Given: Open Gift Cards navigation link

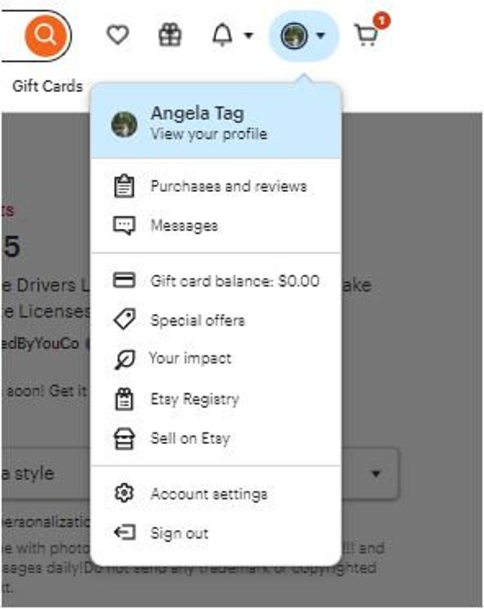Looking at the screenshot, I should [48, 86].
